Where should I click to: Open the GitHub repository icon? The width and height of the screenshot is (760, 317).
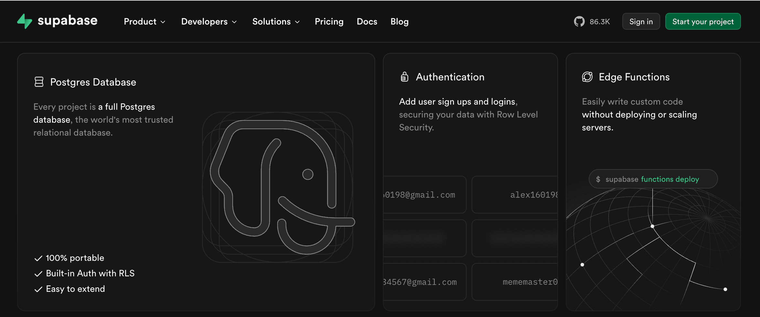point(579,22)
